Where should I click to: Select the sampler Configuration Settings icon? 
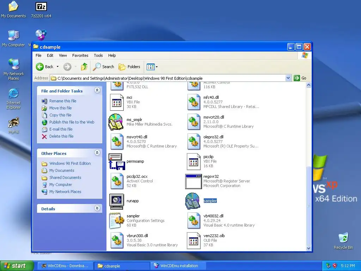116,221
